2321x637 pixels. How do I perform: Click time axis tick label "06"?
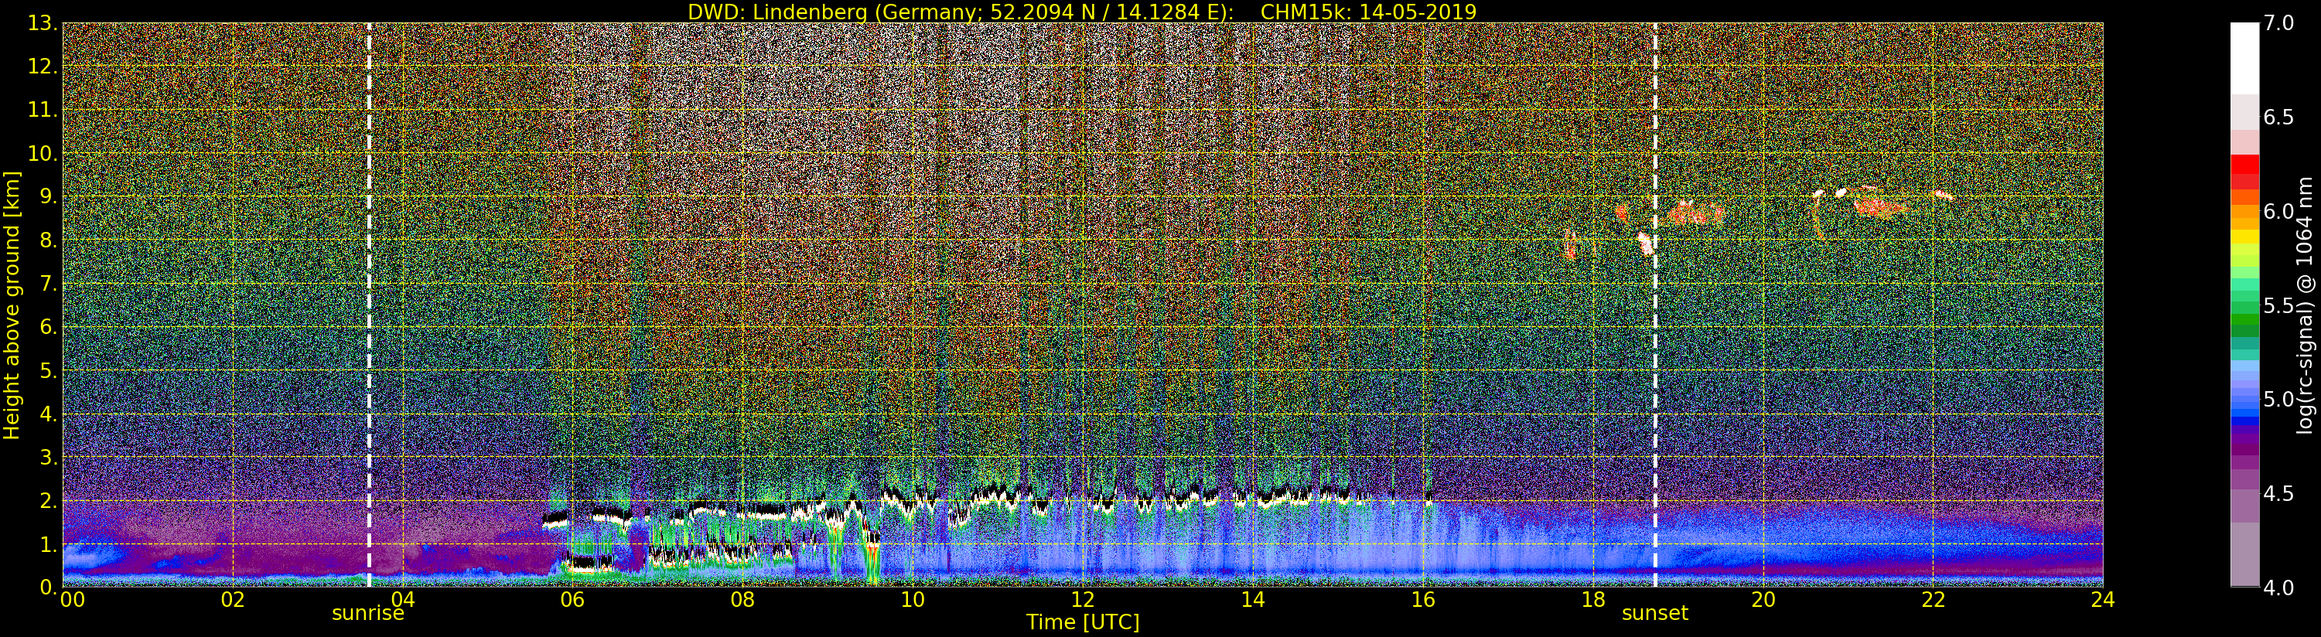(573, 599)
